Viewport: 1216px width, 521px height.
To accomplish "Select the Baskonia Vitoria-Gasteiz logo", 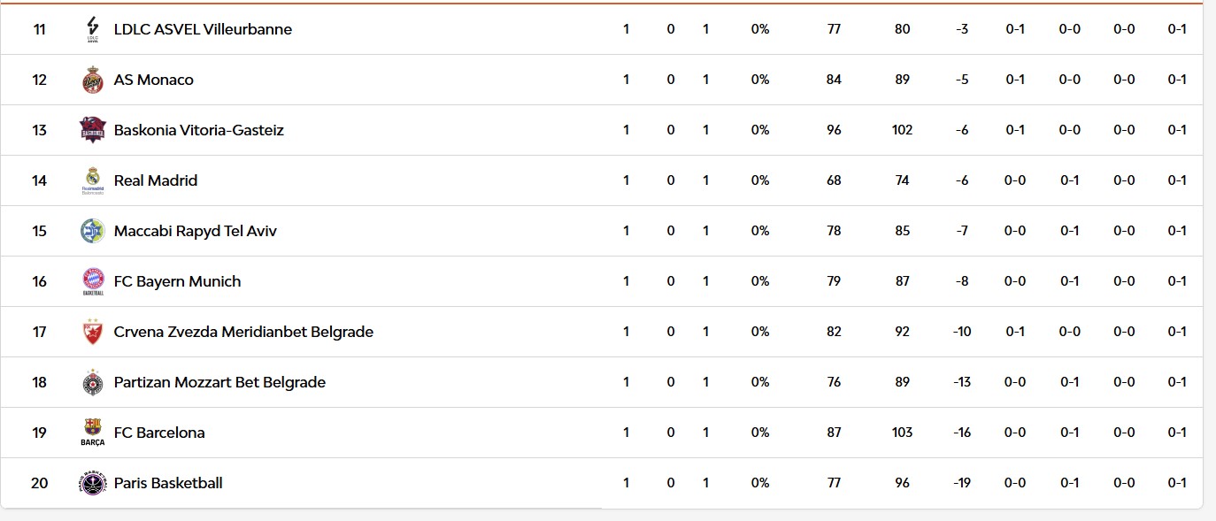I will click(x=93, y=130).
